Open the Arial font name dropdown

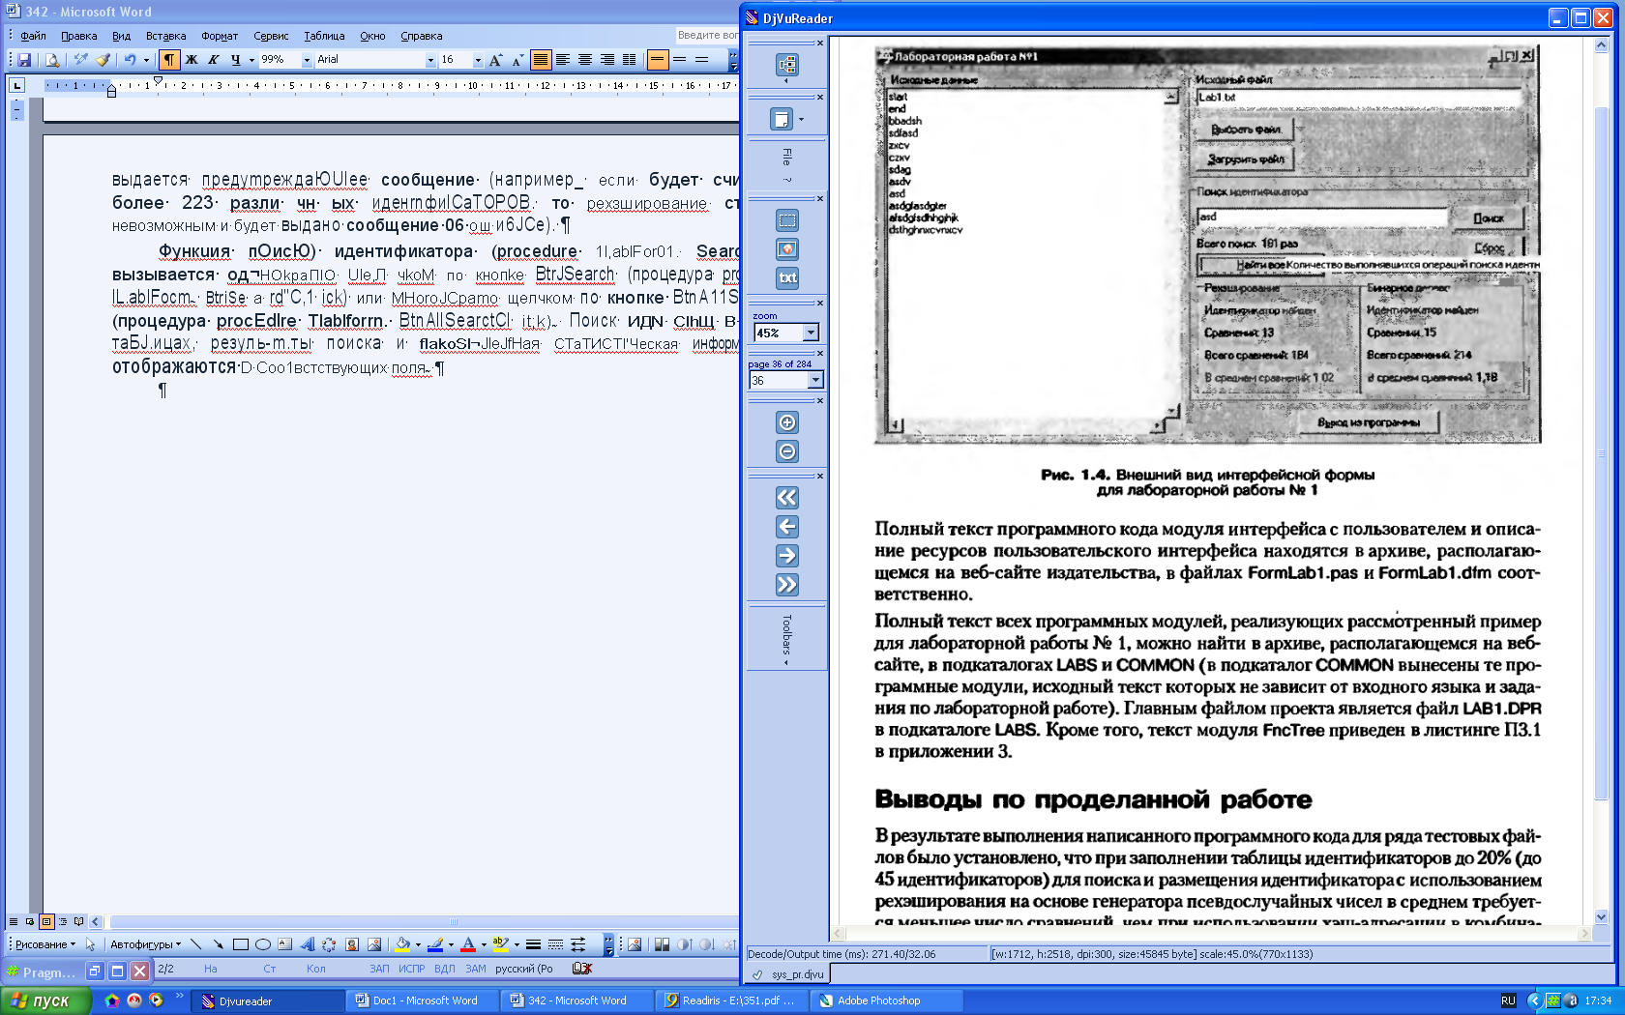430,60
